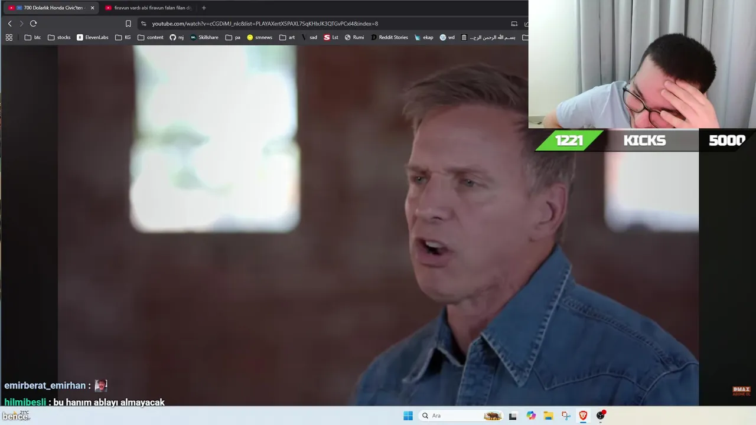Open OBS Studio from the taskbar

[x=601, y=416]
